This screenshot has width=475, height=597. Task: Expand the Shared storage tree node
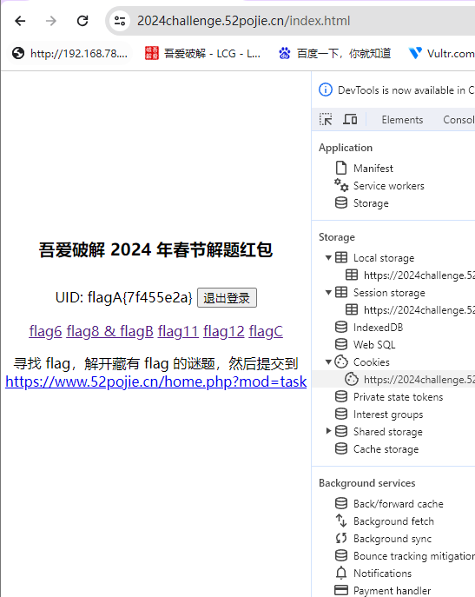coord(328,431)
